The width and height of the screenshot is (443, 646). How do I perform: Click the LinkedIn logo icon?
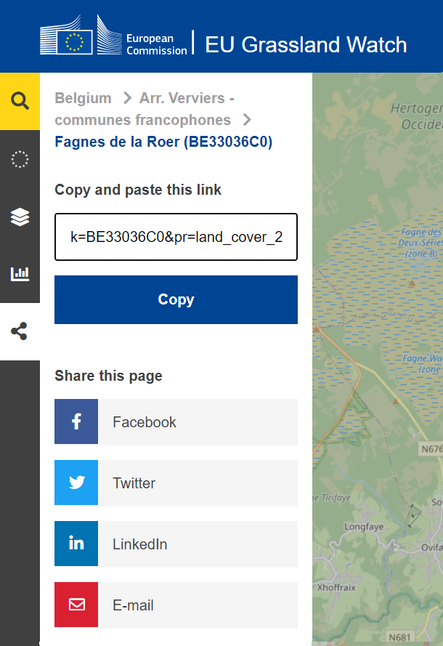tap(76, 544)
